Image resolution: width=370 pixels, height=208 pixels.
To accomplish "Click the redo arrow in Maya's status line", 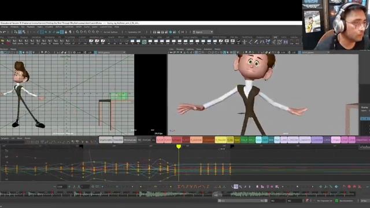I will 5,32.
